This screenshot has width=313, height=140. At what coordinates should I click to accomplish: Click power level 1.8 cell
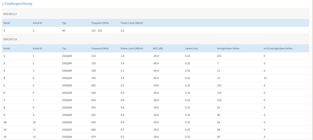click(x=123, y=56)
